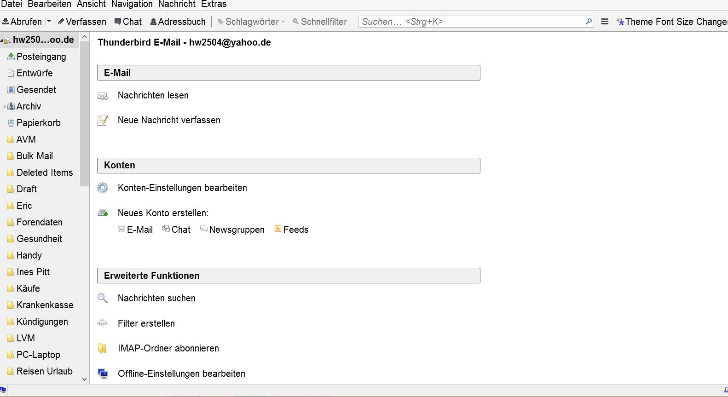This screenshot has width=728, height=397.
Task: Click the AVM folder icon
Action: pyautogui.click(x=11, y=139)
